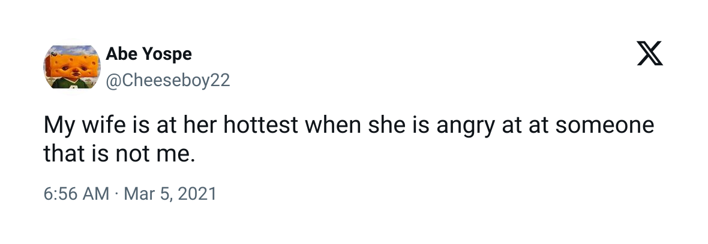Viewport: 708px width, 244px height.
Task: Click the 6:56 AM timestamp
Action: pos(76,194)
